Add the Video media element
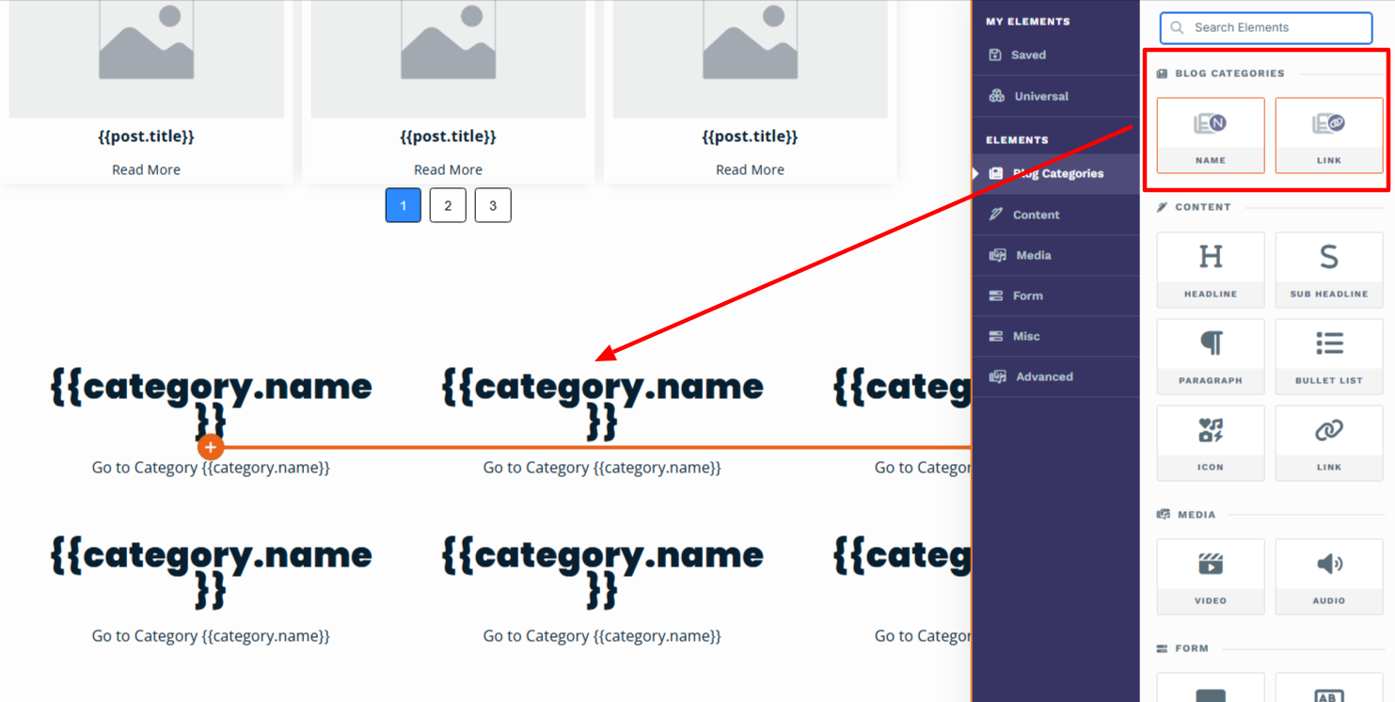Viewport: 1395px width, 702px height. 1211,577
